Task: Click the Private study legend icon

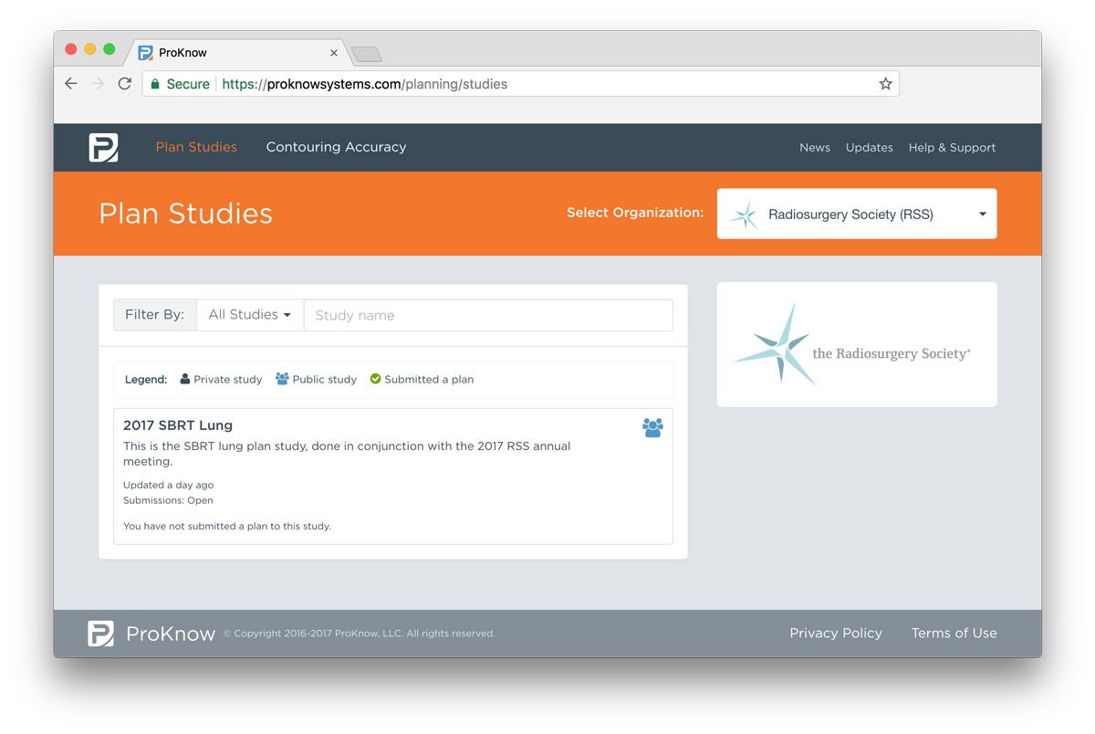Action: coord(185,379)
